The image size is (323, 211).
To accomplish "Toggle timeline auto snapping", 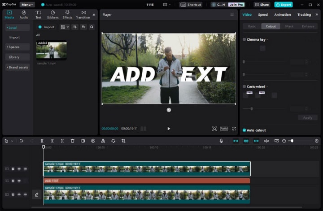I will (246, 141).
